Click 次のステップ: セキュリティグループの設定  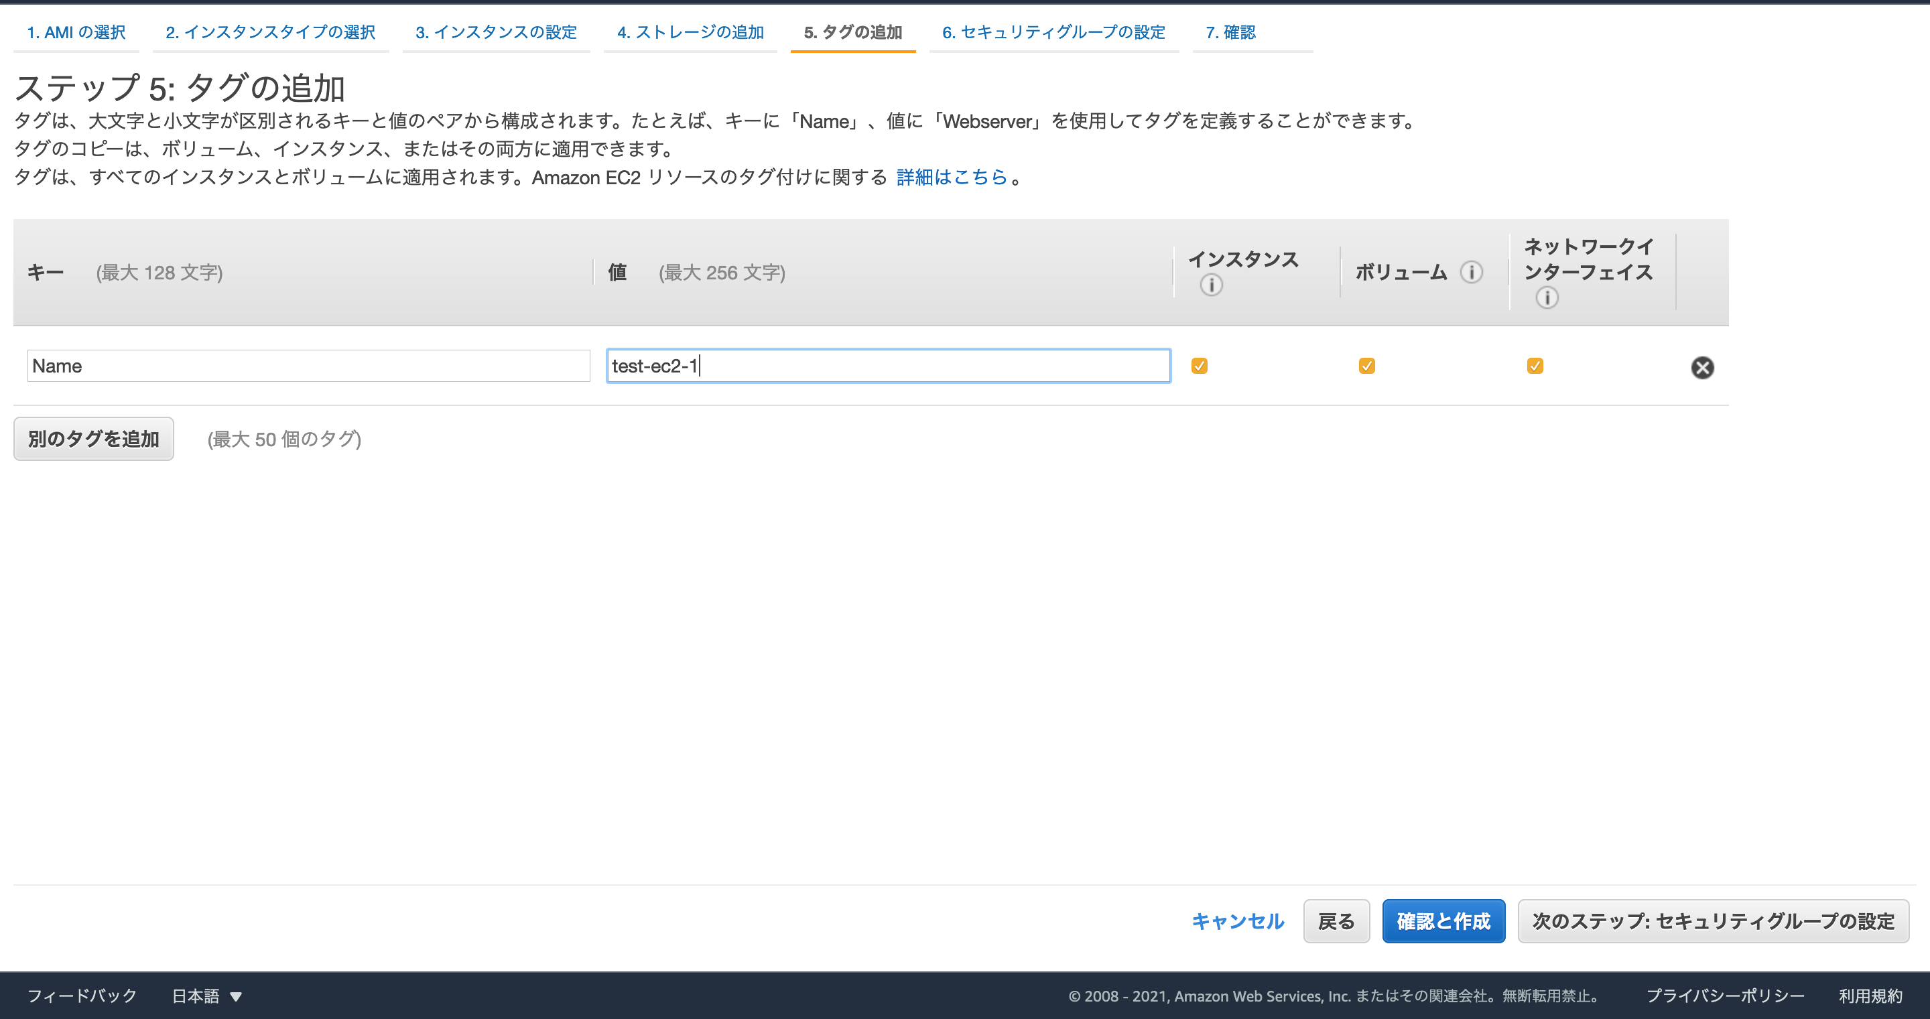1713,921
